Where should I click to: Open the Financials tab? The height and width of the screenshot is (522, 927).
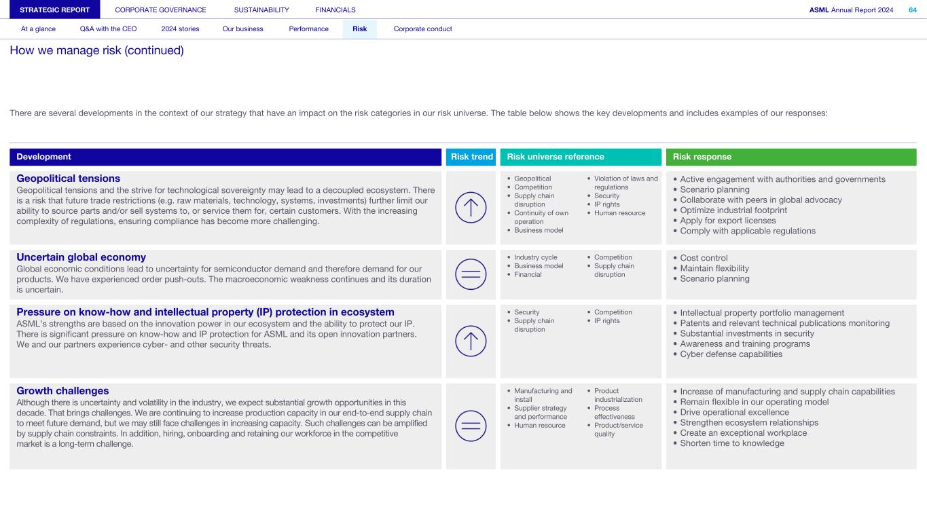tap(335, 10)
